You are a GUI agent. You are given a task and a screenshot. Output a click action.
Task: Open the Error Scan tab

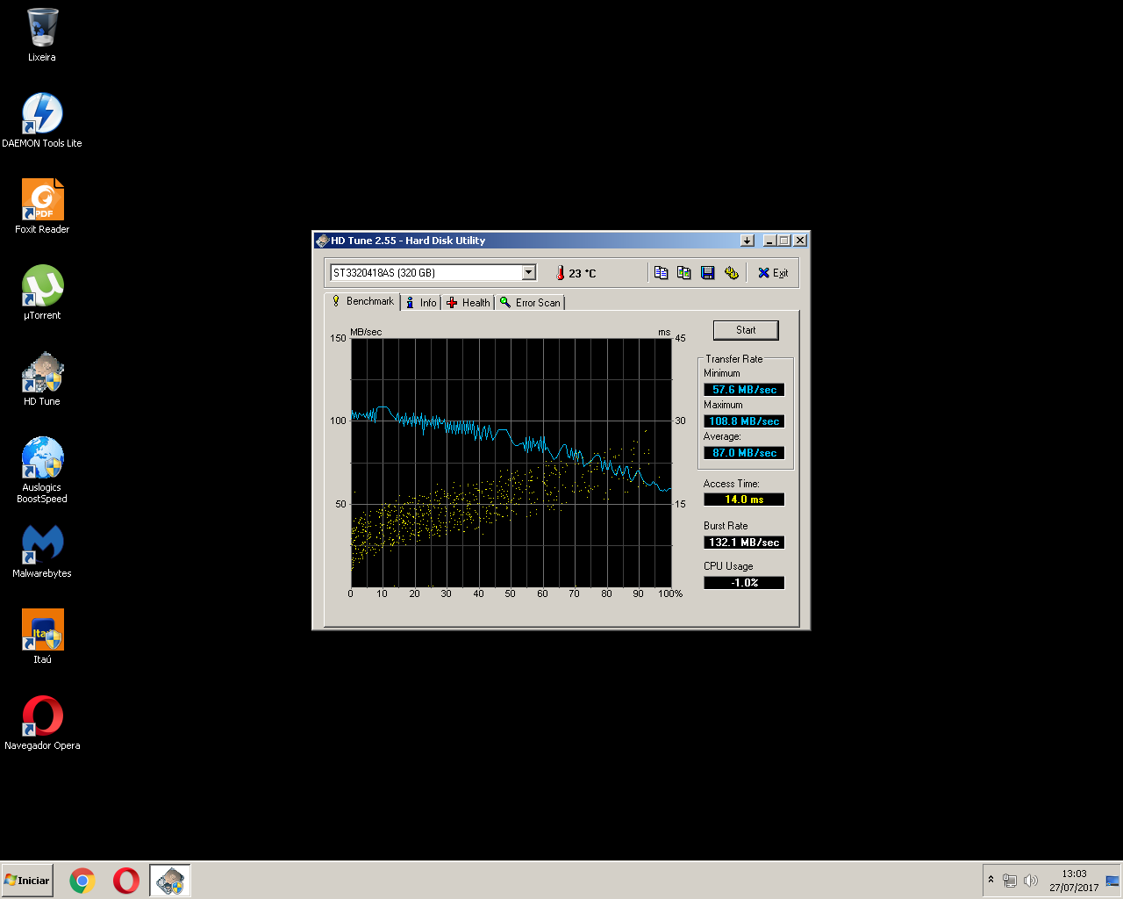pos(530,303)
